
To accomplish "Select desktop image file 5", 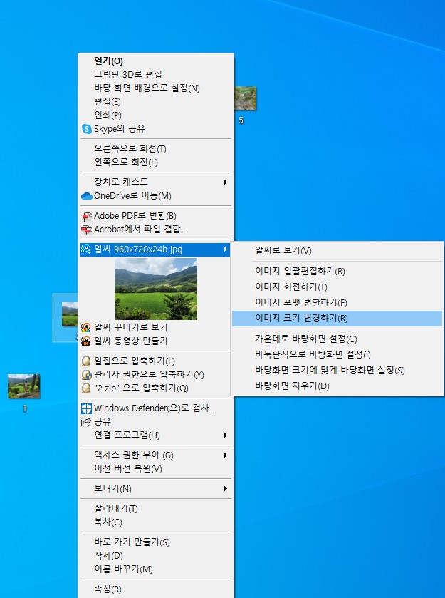I will point(245,105).
